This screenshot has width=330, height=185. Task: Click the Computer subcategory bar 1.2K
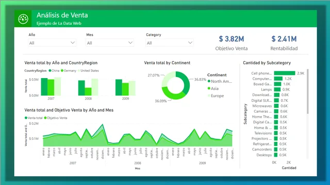278,79
